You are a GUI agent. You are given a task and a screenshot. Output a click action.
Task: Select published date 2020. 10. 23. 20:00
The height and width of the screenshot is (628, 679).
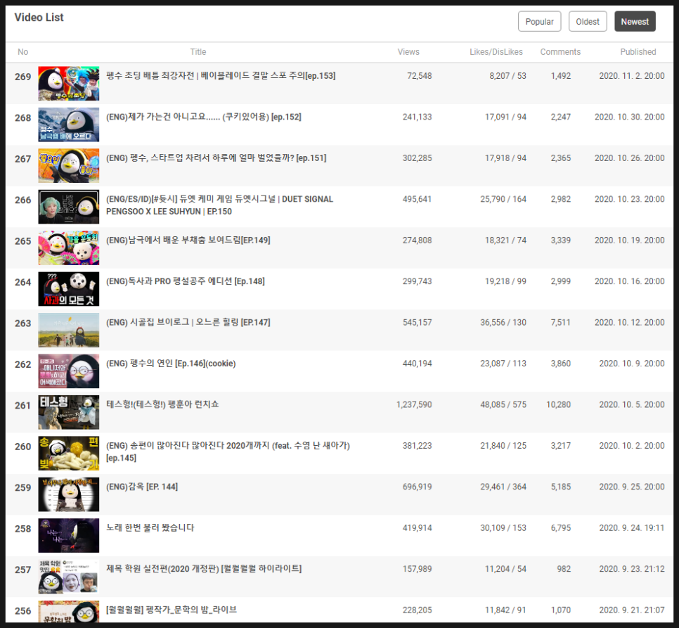tap(629, 199)
